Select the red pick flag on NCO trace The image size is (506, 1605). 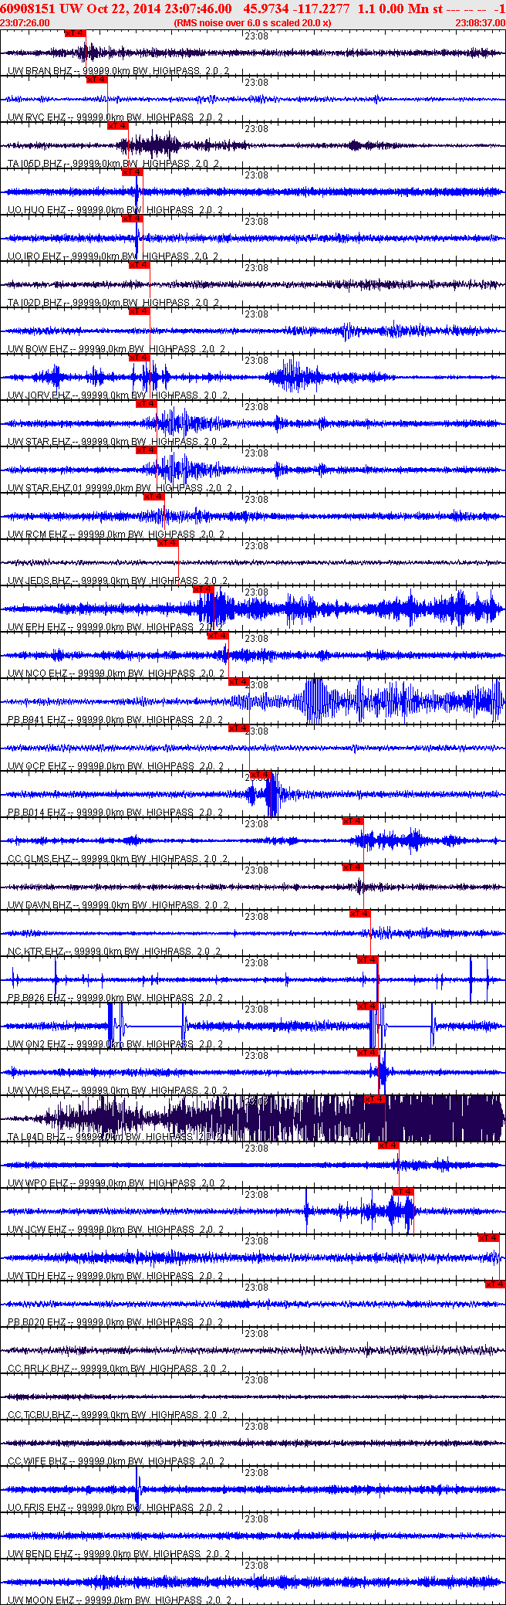[x=218, y=636]
